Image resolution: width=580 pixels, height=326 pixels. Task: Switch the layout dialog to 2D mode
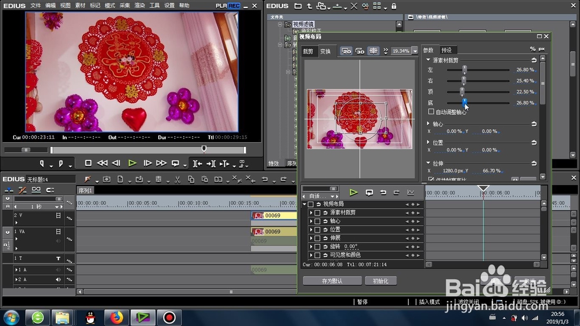346,51
